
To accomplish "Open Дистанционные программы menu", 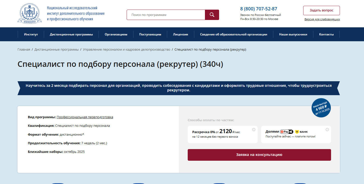I will tap(71, 34).
